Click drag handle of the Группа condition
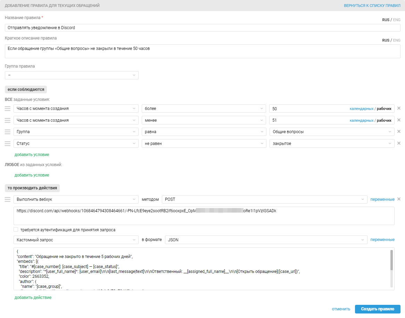 (8, 132)
